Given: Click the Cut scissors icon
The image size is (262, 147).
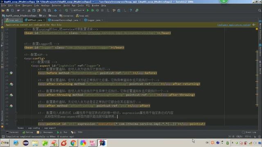Looking at the screenshot, I should pyautogui.click(x=29, y=11).
